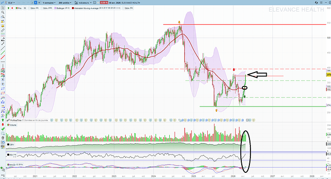The image size is (331, 179).
Task: Click the add-panel icon at bottom of sidebar
Action: click(2, 168)
